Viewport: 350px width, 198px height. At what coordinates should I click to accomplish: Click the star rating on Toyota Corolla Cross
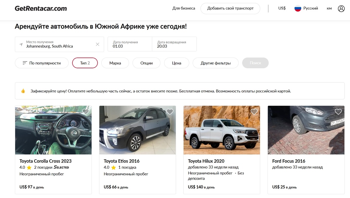(x=29, y=167)
